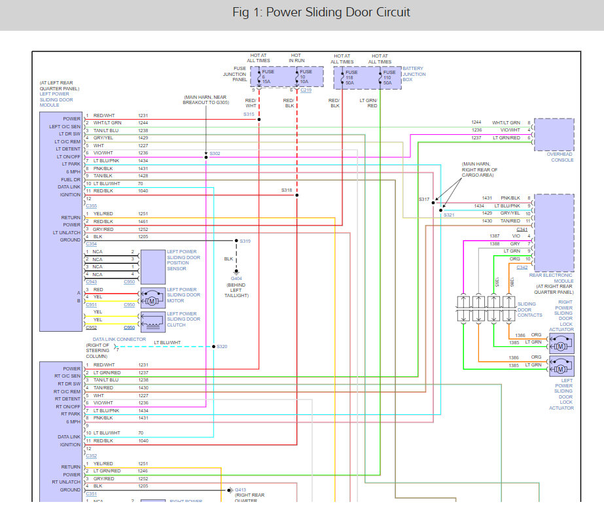Open the C342 connector link

[522, 268]
